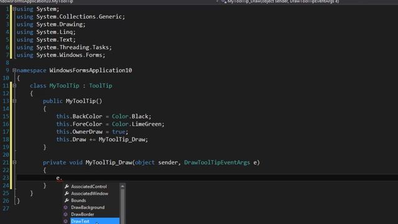Click 'System.Drawing' on line 3
Image resolution: width=398 pixels, height=224 pixels.
click(60, 24)
